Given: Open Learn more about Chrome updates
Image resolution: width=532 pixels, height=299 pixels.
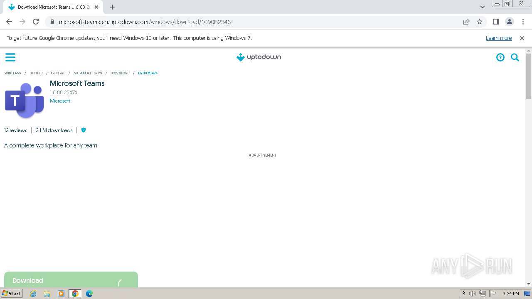Looking at the screenshot, I should (499, 38).
